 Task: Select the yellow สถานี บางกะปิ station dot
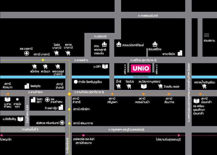(43, 60)
